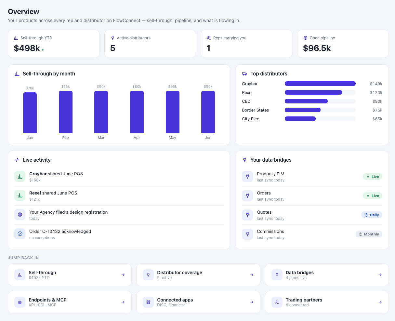This screenshot has height=321, width=395.
Task: Click the arrow on Endpoints & MCP card
Action: pyautogui.click(x=123, y=302)
